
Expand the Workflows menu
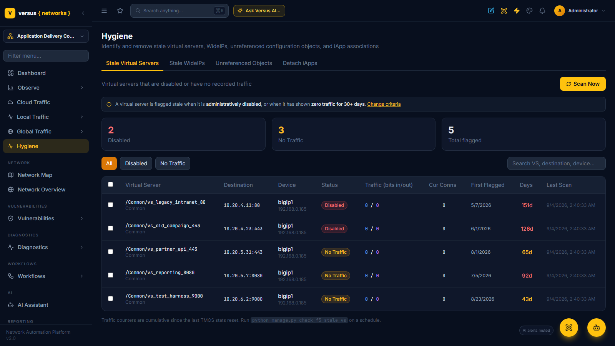click(x=46, y=276)
